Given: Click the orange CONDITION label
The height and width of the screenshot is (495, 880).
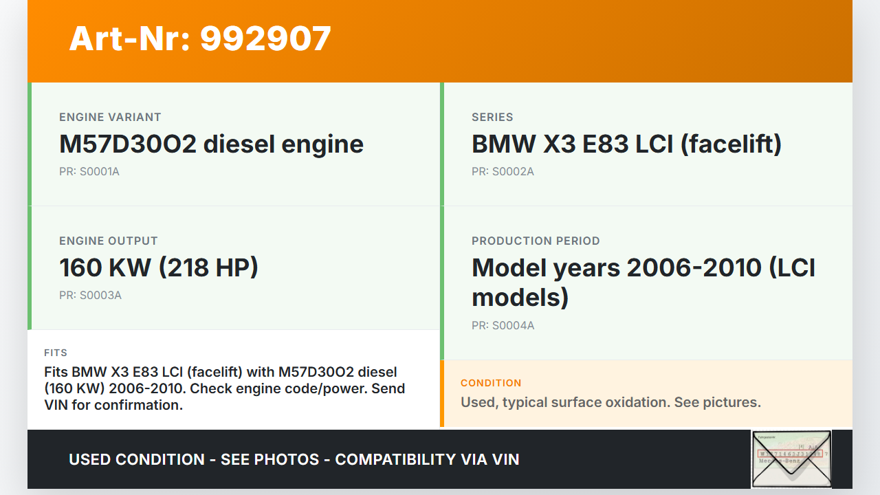Looking at the screenshot, I should (x=491, y=383).
